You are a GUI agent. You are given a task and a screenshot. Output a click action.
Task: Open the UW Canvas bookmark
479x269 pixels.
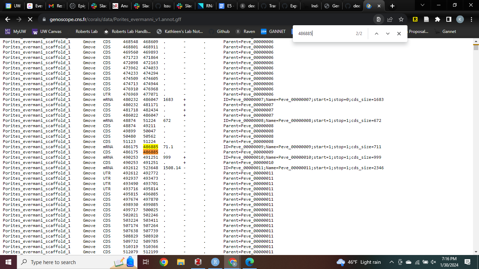[47, 32]
